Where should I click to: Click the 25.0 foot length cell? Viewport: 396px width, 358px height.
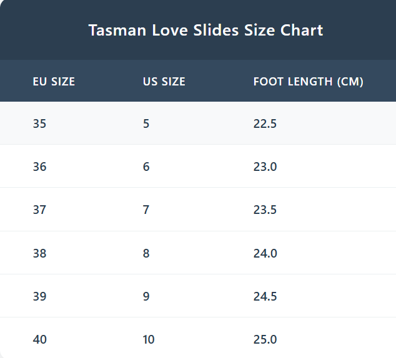[265, 339]
